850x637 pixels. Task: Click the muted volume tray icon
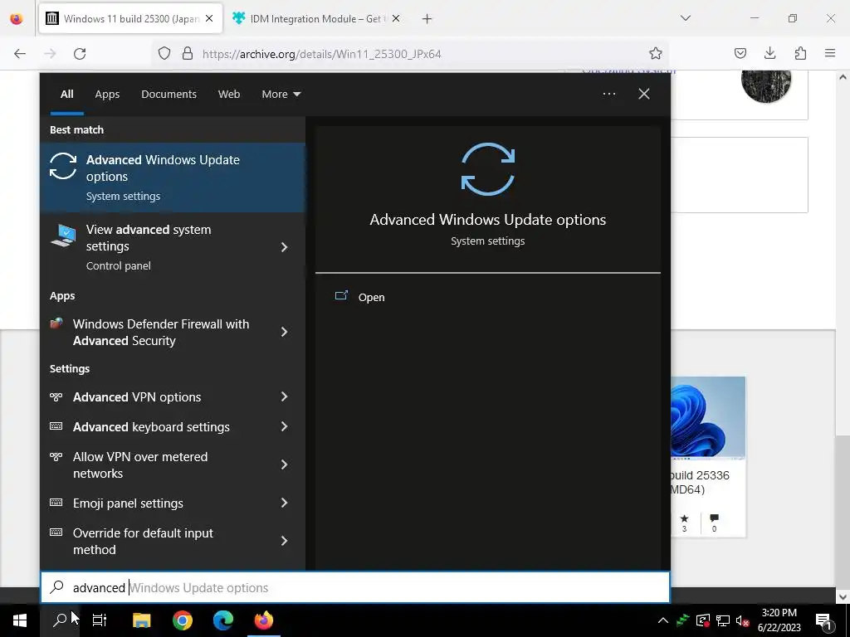pos(742,620)
